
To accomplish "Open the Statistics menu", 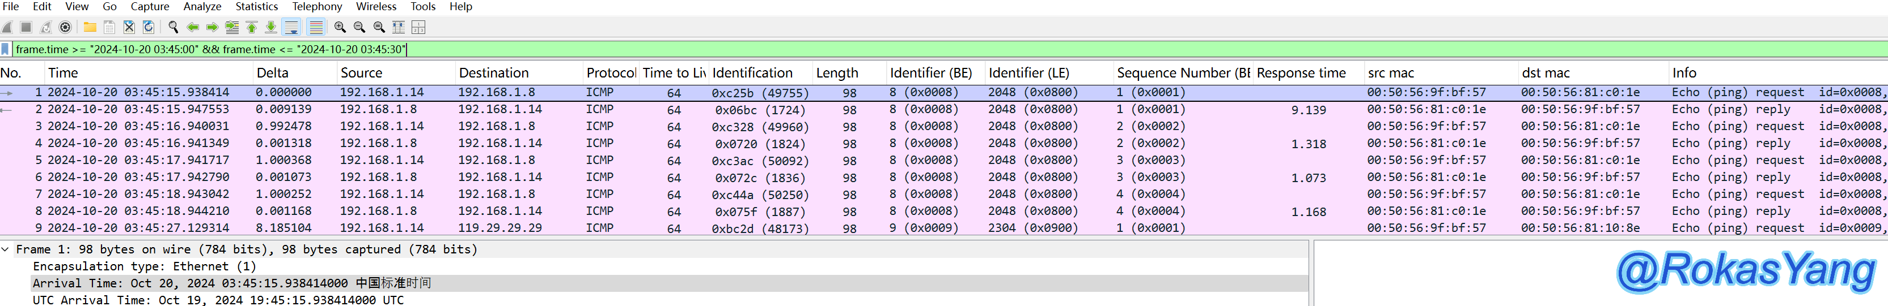I will point(256,7).
